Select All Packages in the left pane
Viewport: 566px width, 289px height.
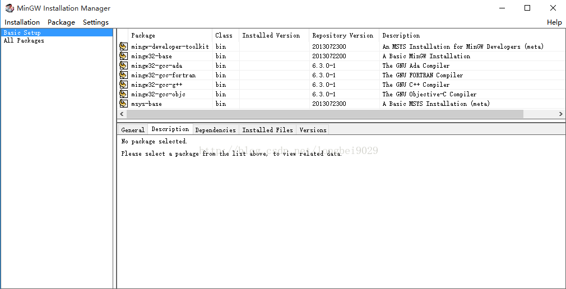click(x=24, y=40)
